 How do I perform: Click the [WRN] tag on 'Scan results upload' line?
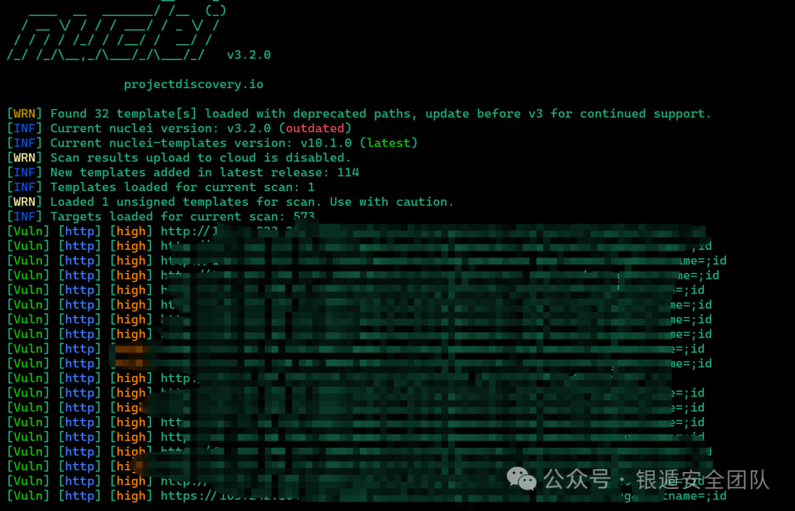(x=24, y=157)
